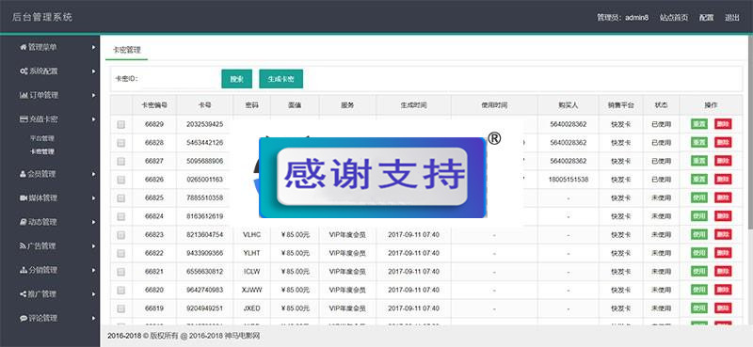Tick the checkbox for card 66828
Viewport: 753px width, 347px height.
(121, 143)
